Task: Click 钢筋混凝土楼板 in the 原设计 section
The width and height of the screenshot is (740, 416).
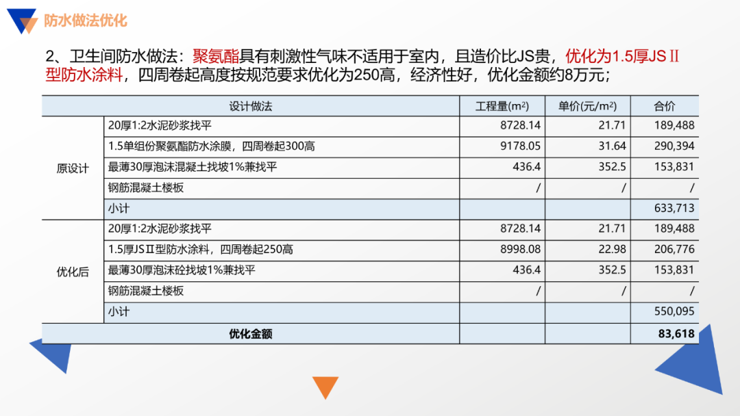Action: coord(146,188)
